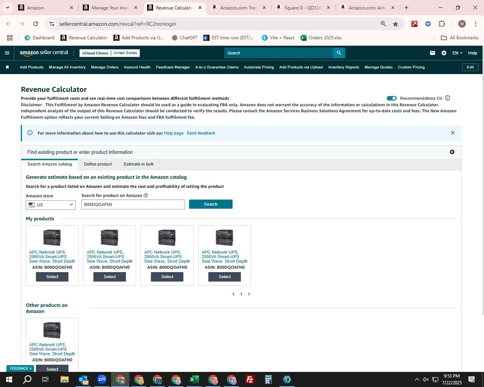Viewport: 484px width, 387px height.
Task: Open All Bookmarks folder
Action: (460, 38)
